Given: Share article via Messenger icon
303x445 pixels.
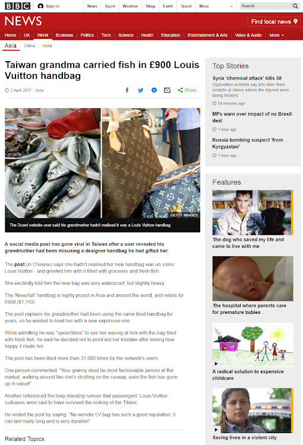Looking at the screenshot, I should tap(154, 90).
